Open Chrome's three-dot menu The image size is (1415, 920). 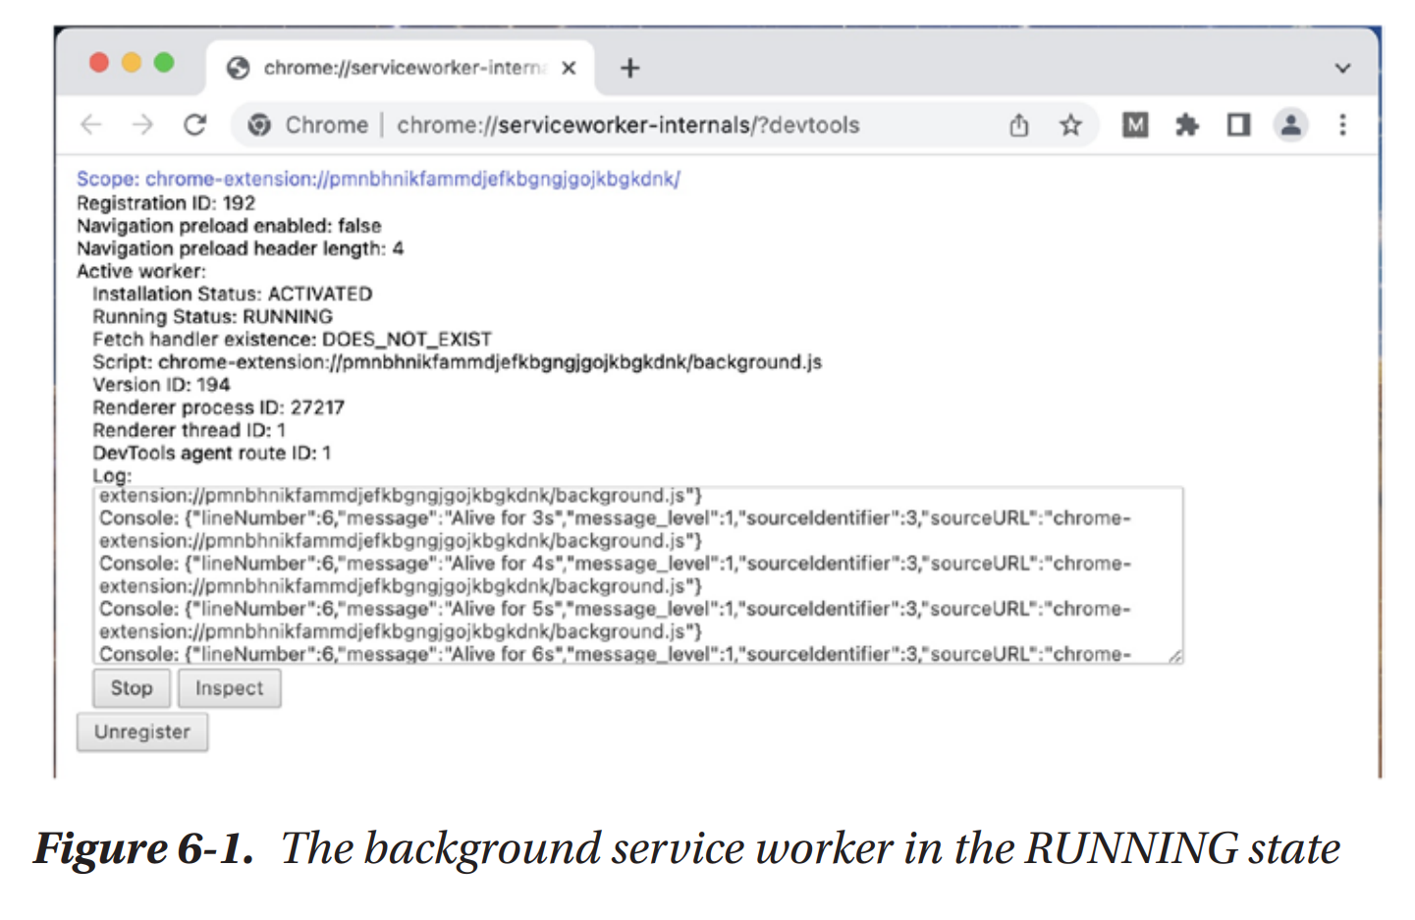pyautogui.click(x=1342, y=125)
